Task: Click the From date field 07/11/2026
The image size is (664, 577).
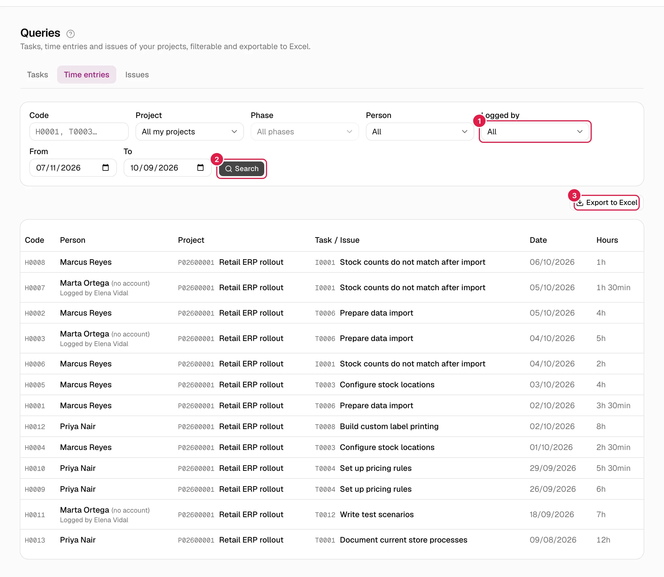Action: [73, 168]
